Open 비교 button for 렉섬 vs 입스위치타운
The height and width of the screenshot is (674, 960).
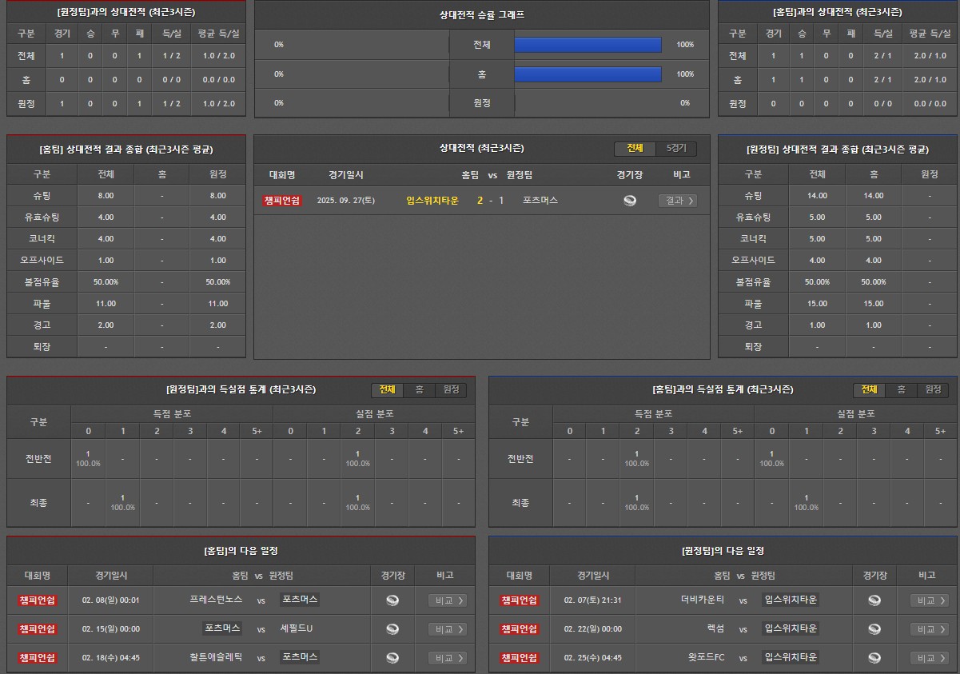(929, 629)
